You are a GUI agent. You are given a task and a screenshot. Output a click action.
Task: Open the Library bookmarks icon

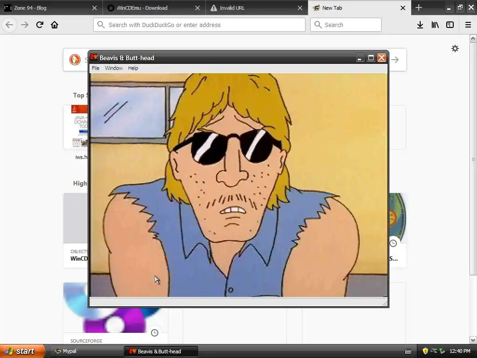[x=435, y=25]
